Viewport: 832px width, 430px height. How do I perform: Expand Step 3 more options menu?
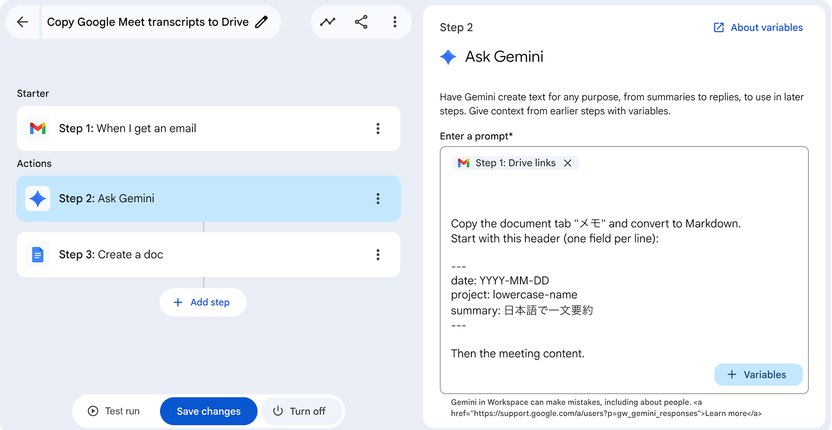[x=378, y=255]
